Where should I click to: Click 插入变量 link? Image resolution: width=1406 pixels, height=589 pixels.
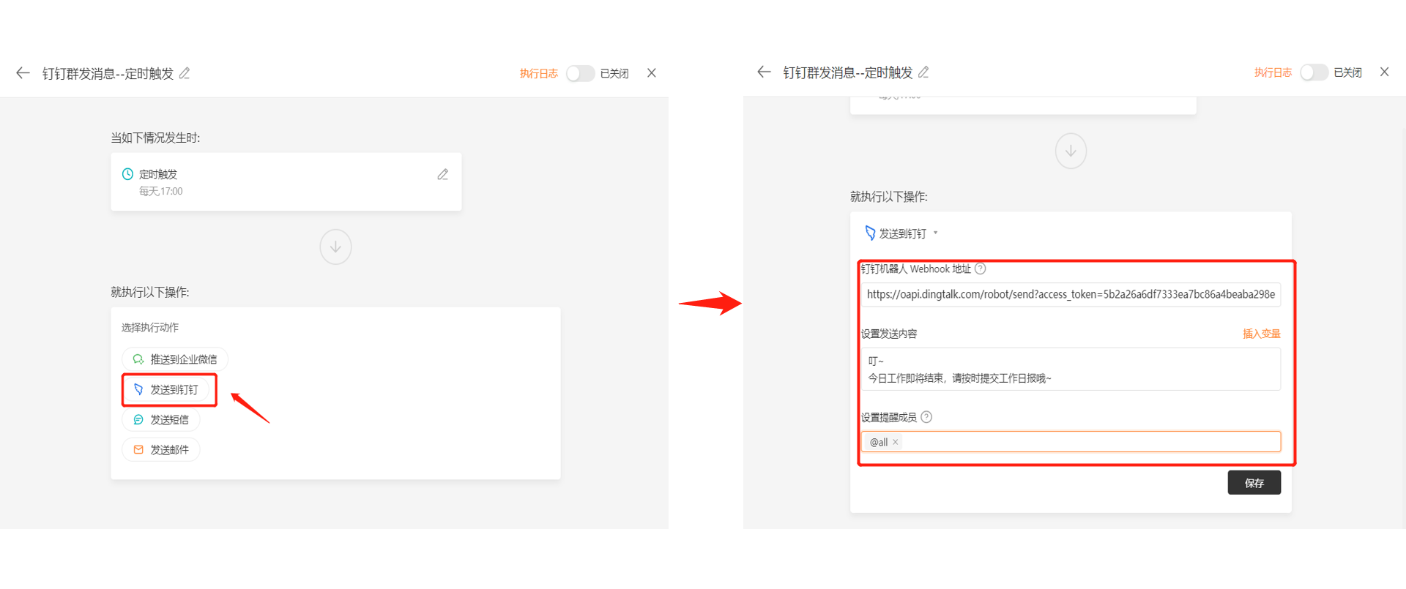tap(1261, 334)
